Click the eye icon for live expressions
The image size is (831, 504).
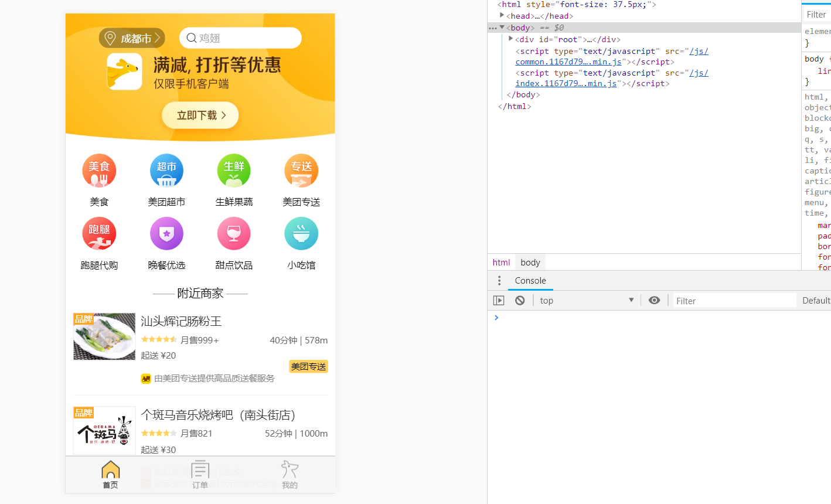(655, 301)
